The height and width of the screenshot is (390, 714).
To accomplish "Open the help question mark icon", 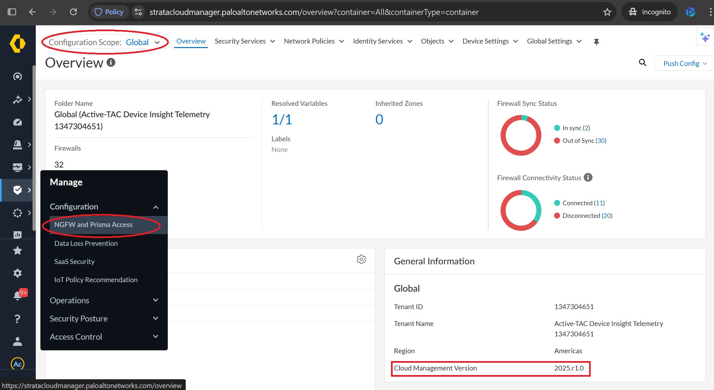I will pos(18,319).
